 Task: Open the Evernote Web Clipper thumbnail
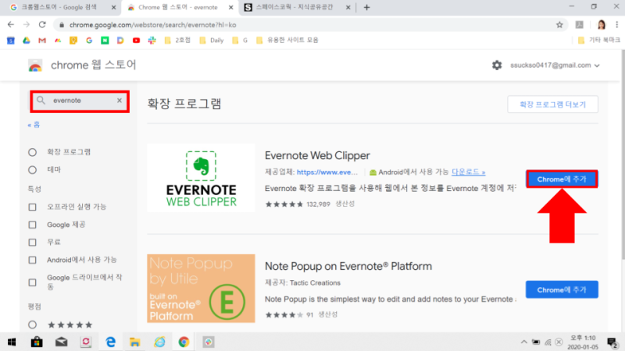[201, 178]
